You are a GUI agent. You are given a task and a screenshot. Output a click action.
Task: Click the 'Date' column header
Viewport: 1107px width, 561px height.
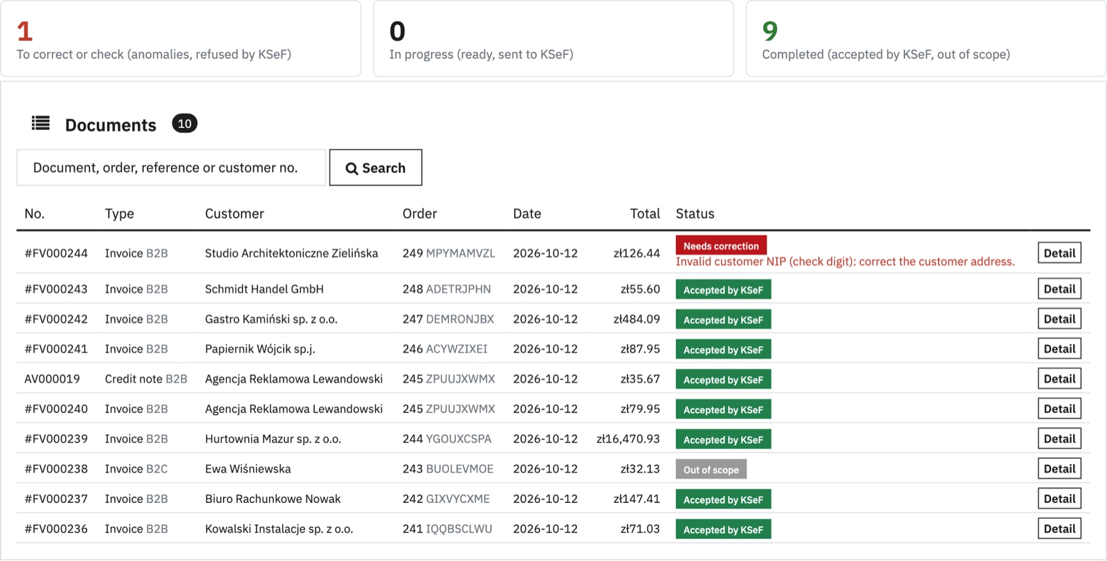[x=527, y=214]
